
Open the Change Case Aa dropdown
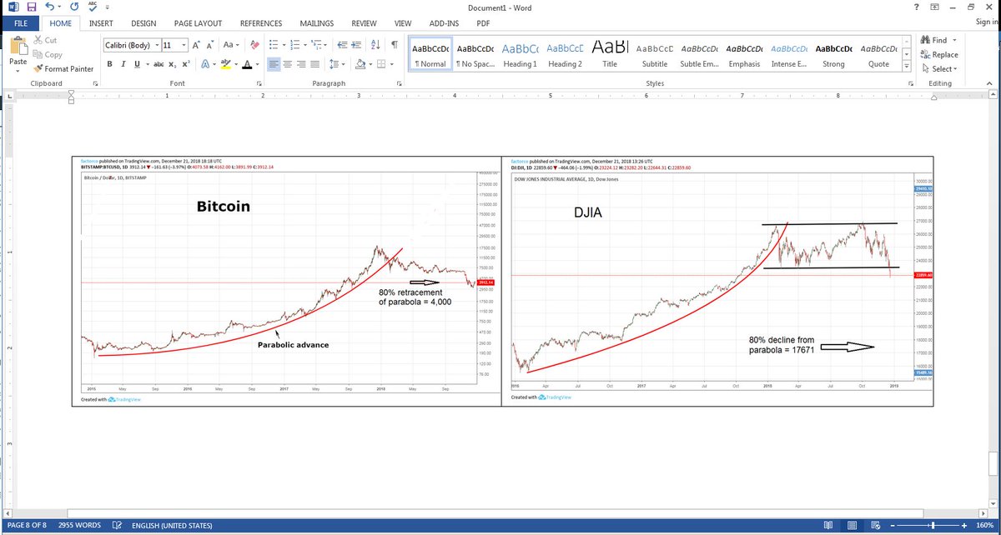(232, 45)
